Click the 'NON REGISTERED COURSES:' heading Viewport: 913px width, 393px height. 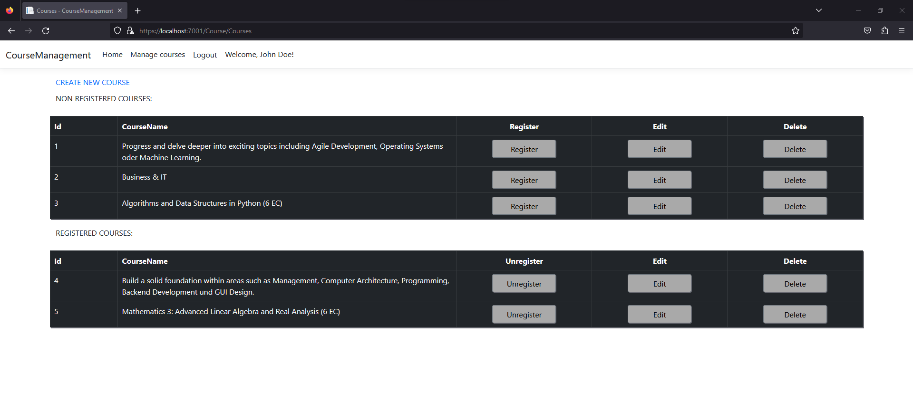104,99
